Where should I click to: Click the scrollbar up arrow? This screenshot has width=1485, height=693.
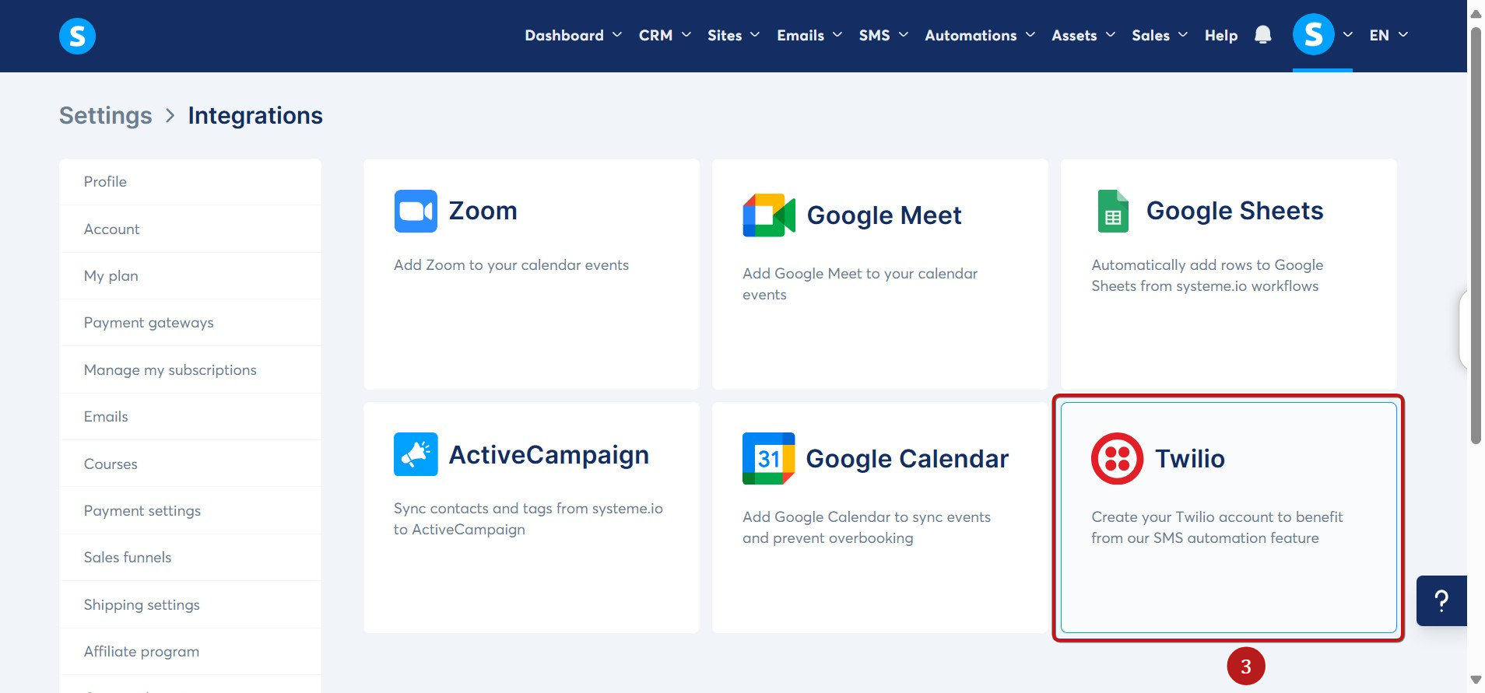click(1476, 13)
